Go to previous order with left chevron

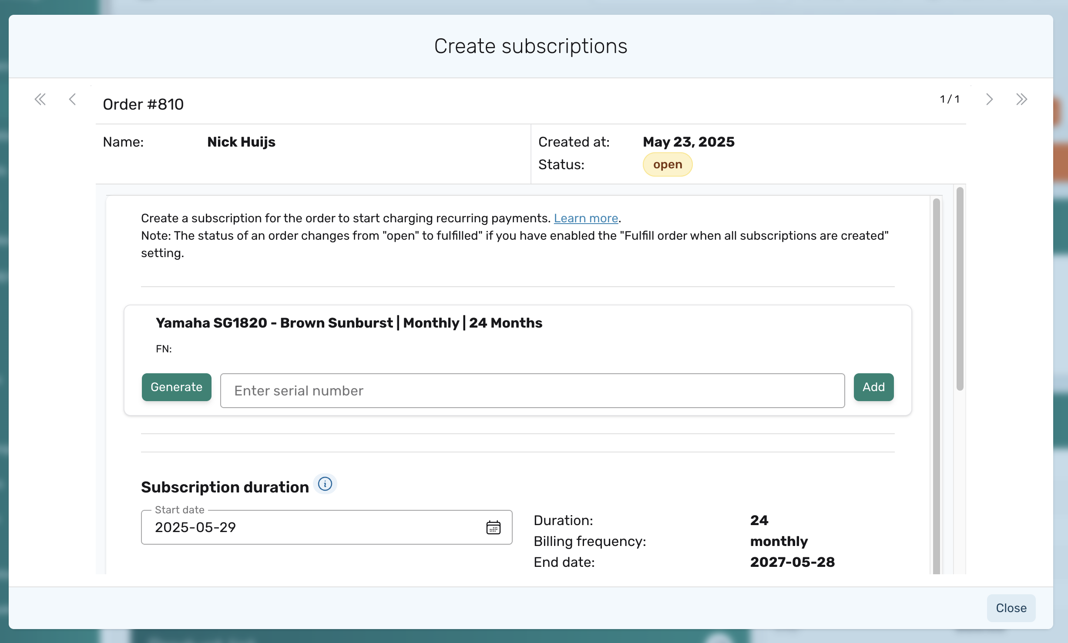(73, 100)
